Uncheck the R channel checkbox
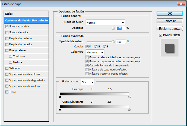187x126 pixels. 87,47
